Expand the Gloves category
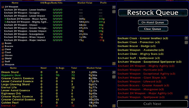Screen dimensions: 189x108 click(x=3, y=56)
